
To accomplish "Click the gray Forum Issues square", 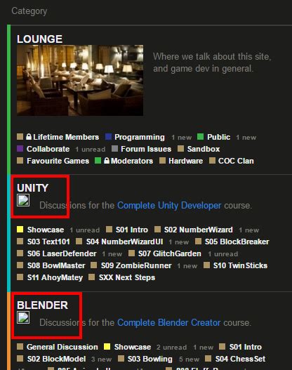I will coord(114,149).
